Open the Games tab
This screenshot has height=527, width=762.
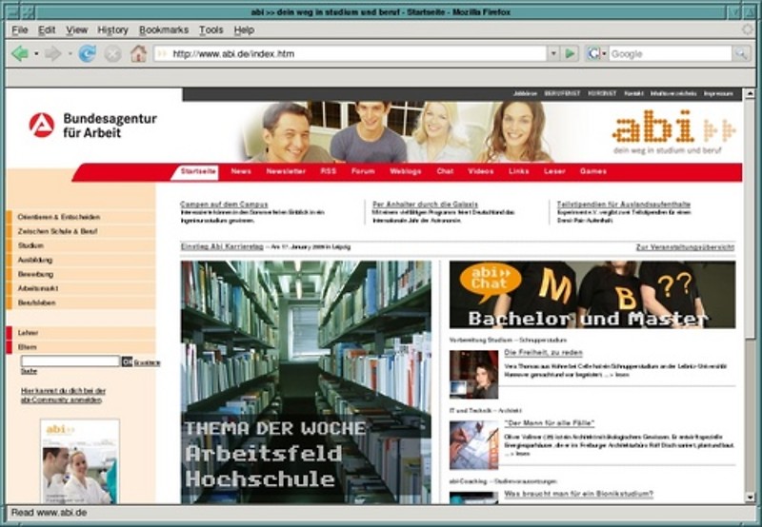point(592,171)
